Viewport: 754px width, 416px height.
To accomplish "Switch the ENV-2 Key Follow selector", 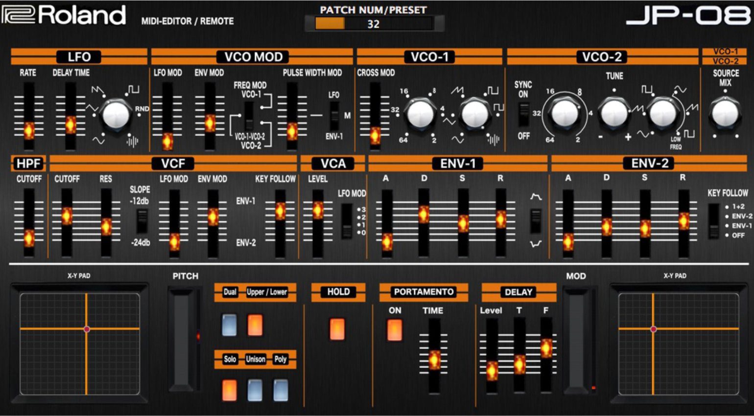I will coord(714,221).
